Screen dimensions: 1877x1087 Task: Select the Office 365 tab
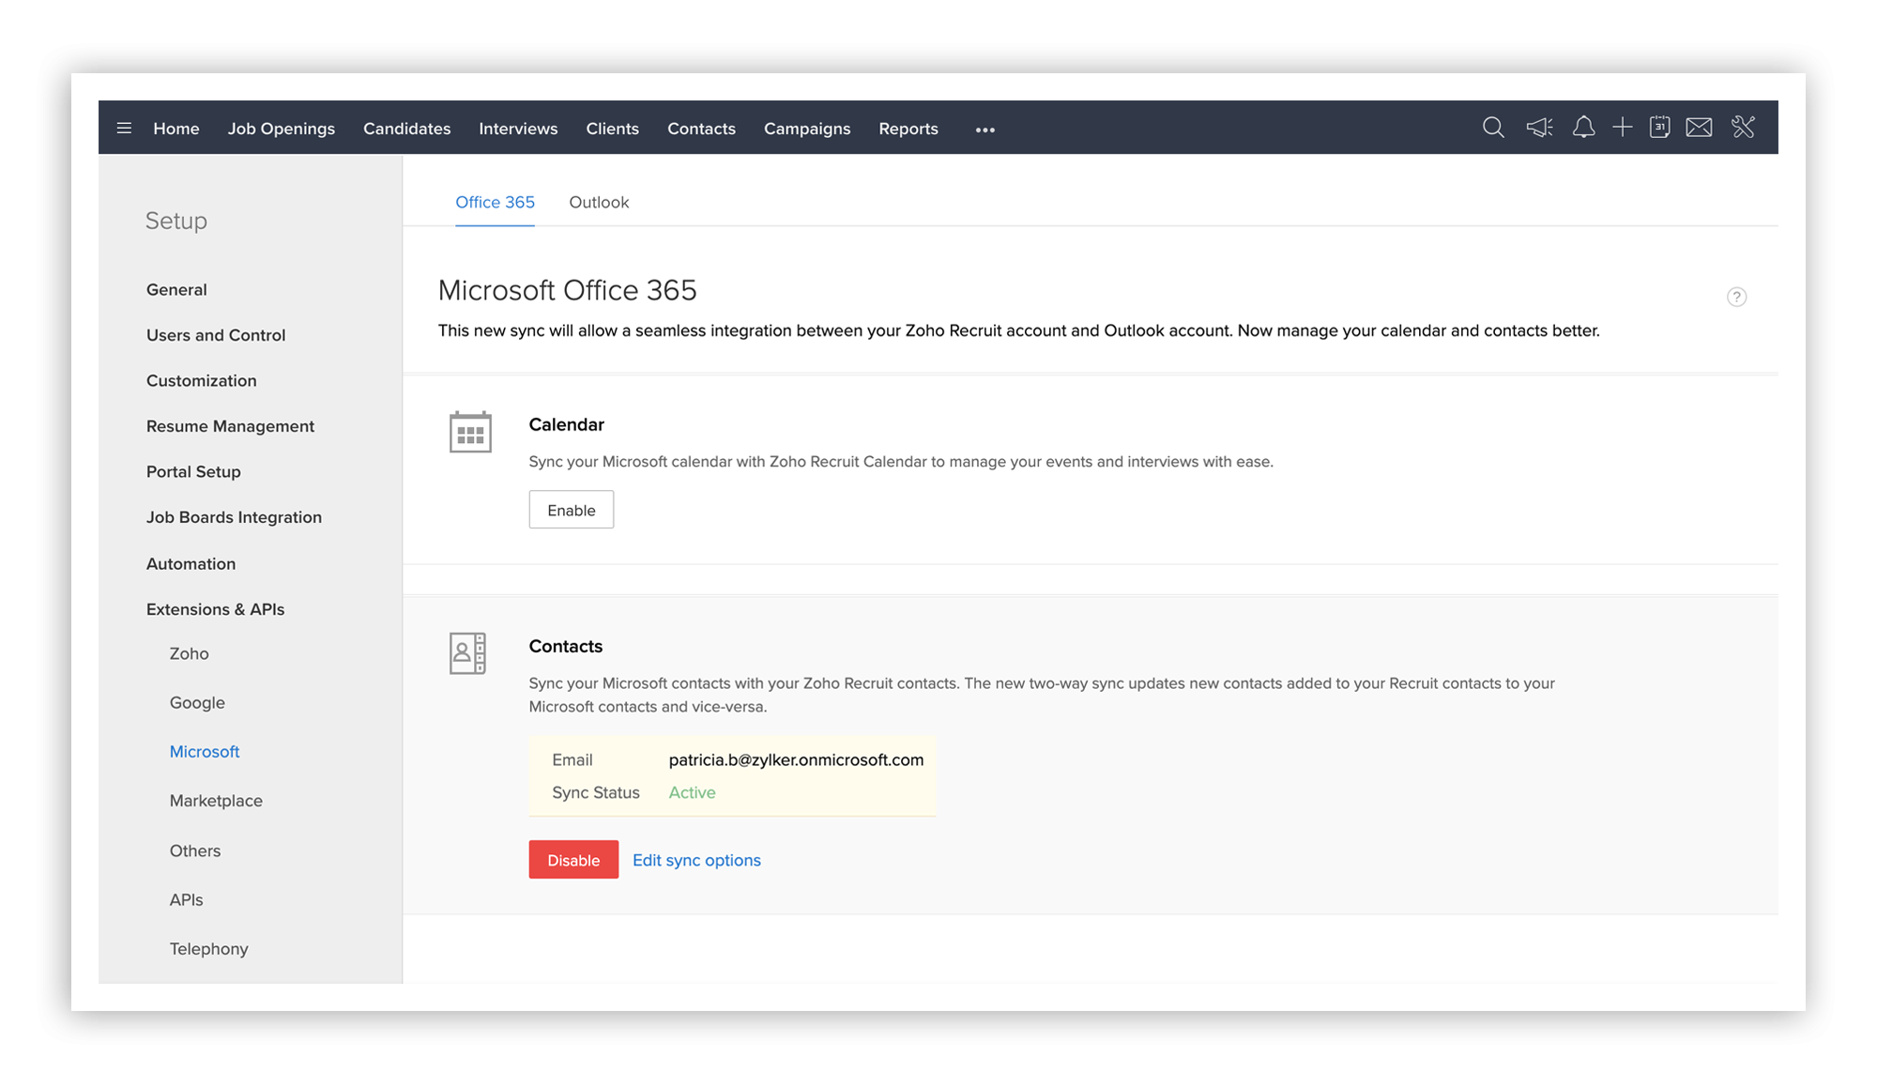tap(495, 203)
